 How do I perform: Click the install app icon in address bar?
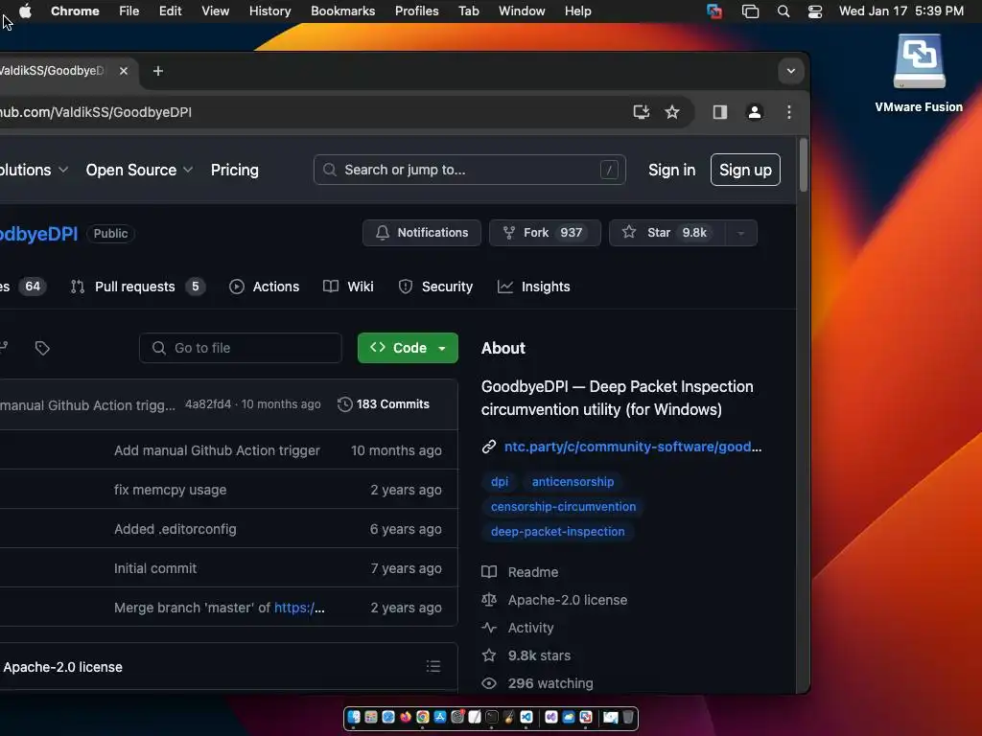(641, 112)
